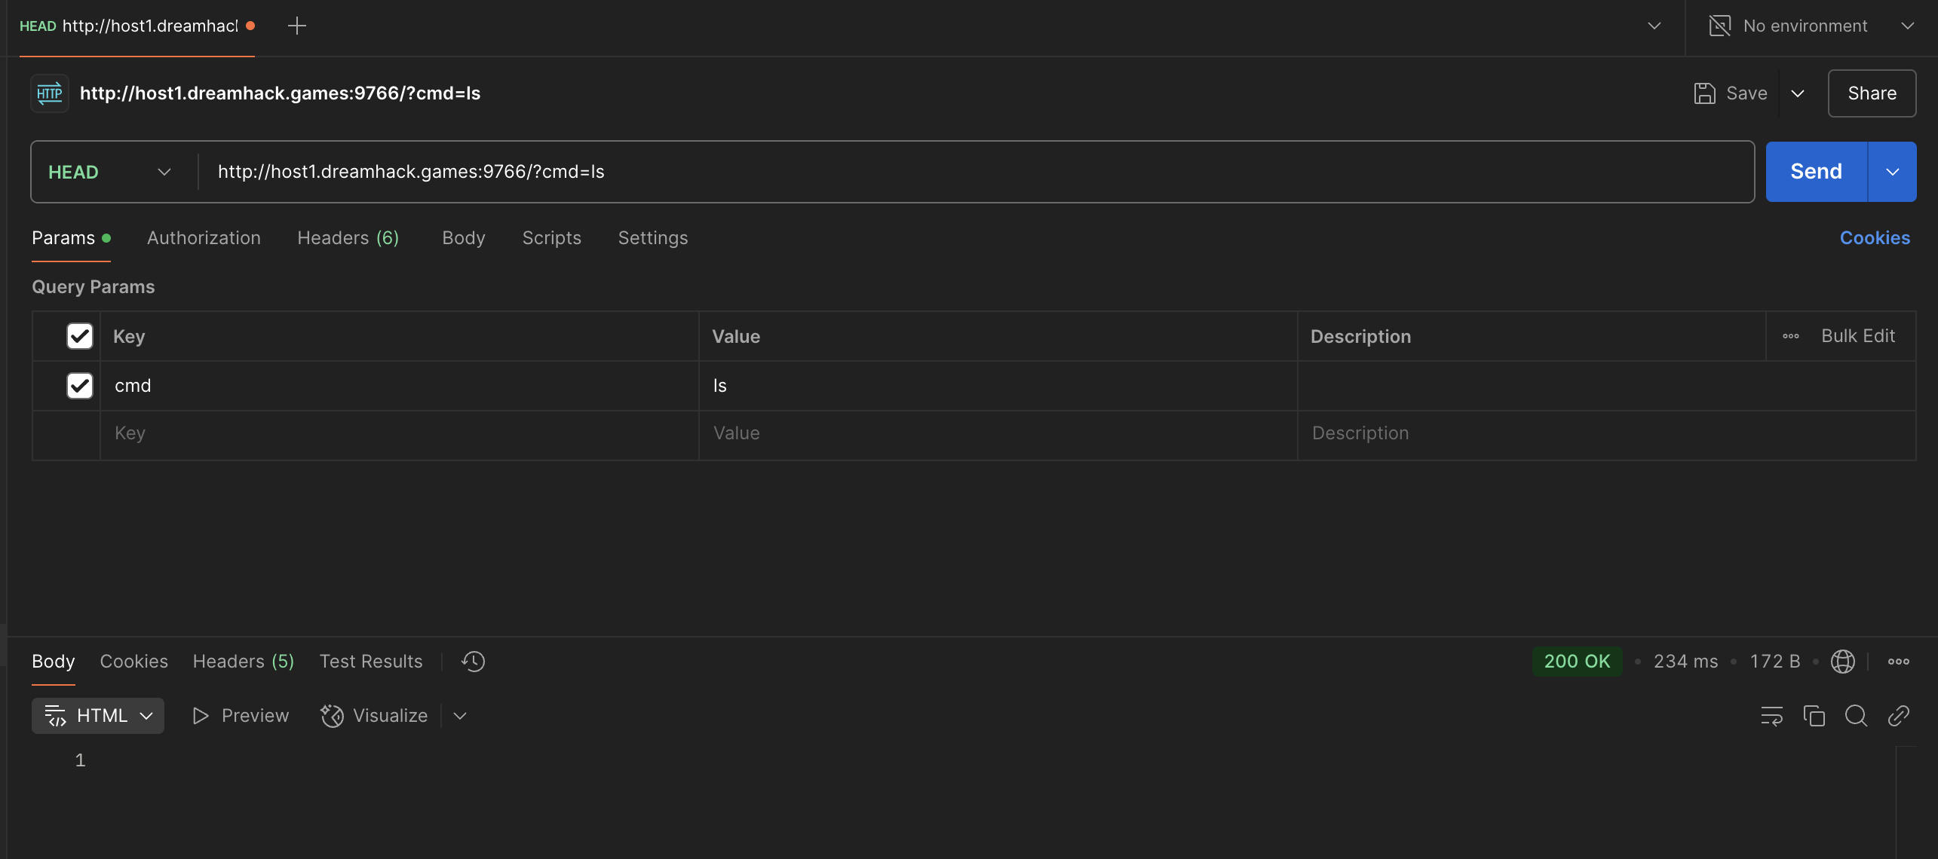
Task: Open the Scripts tab
Action: coord(552,237)
